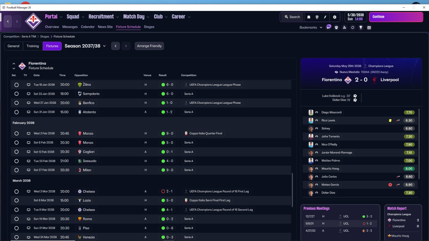Click the trophy competitions shortcut icon
The width and height of the screenshot is (429, 241).
point(361,27)
